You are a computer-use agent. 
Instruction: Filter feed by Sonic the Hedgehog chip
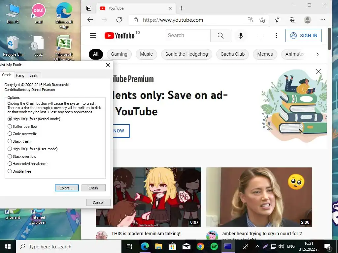(x=186, y=54)
